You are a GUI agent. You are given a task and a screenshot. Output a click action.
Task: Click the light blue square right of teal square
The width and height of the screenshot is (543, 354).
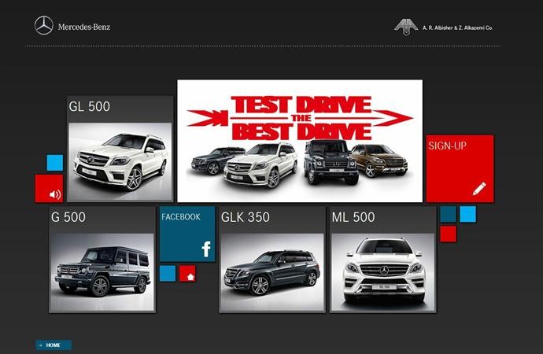[468, 214]
